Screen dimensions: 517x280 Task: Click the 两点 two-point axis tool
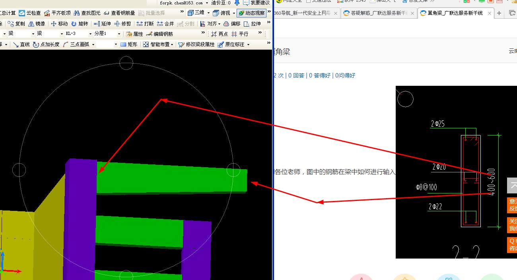[x=220, y=34]
